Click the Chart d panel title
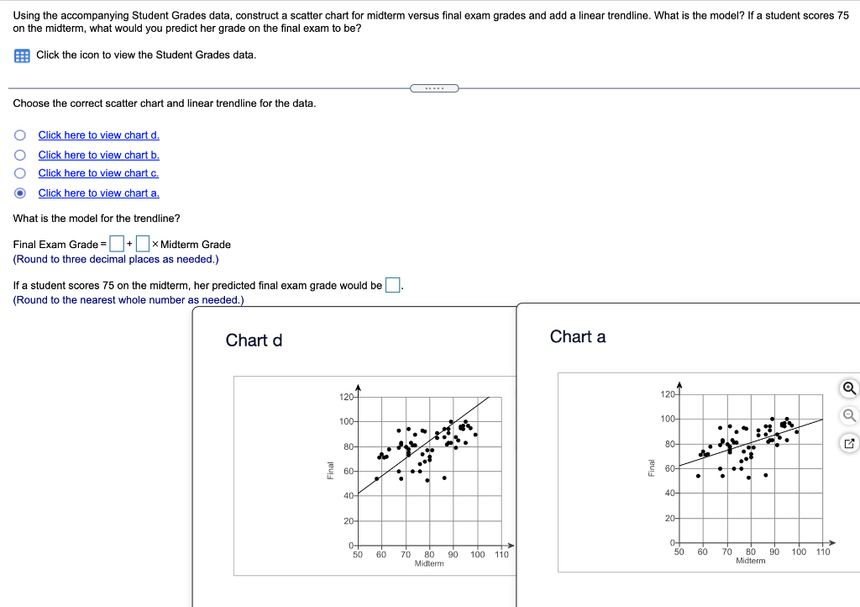 coord(253,340)
